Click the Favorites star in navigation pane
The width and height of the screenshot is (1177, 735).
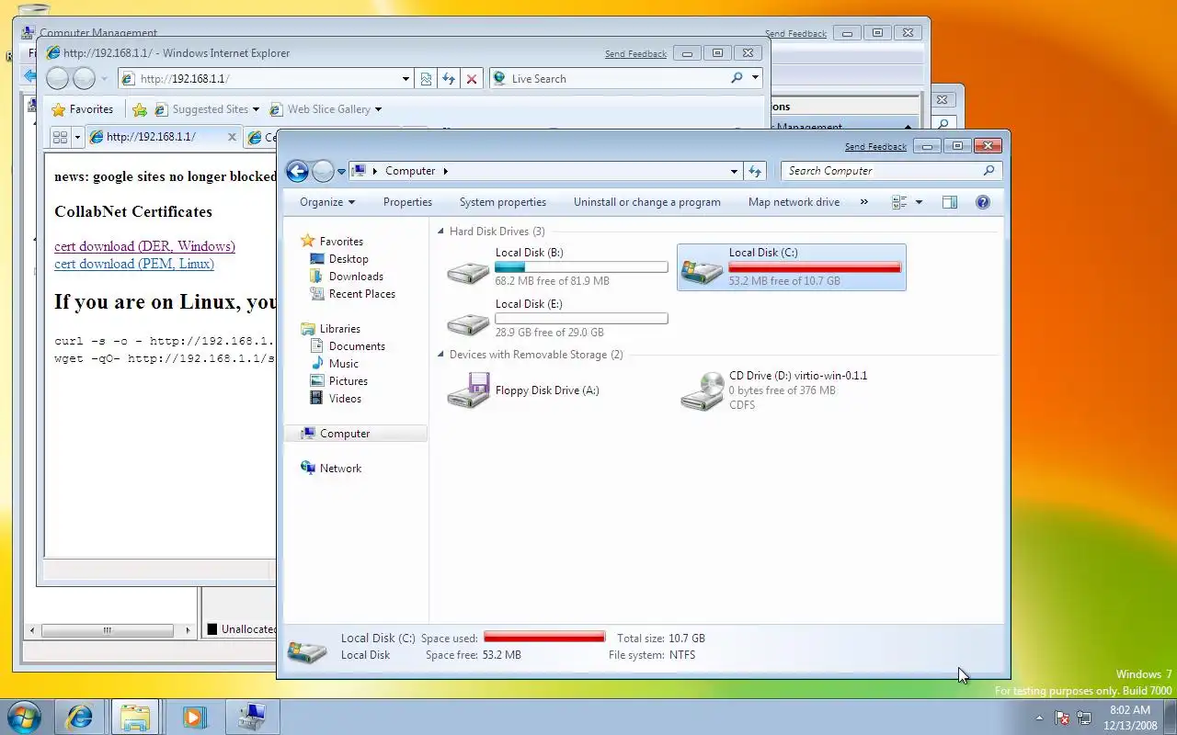coord(308,242)
